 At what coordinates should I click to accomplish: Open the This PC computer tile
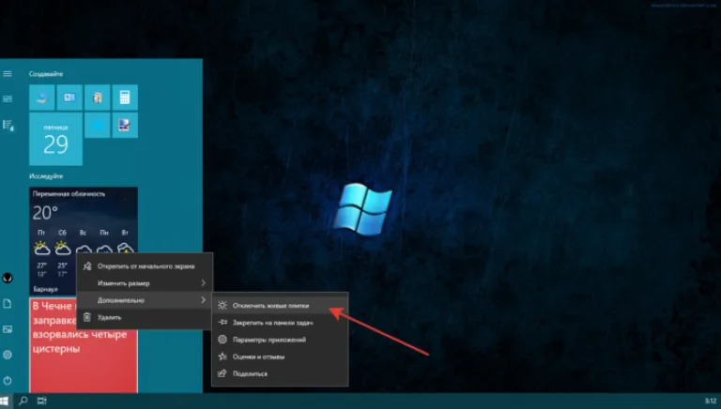(x=42, y=98)
